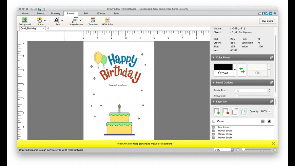Add a new layer
295x166 pixels.
(217, 111)
